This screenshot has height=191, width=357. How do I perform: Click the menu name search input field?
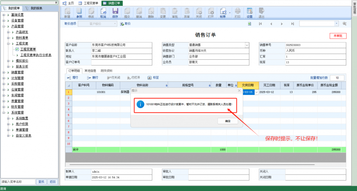(x=18, y=182)
